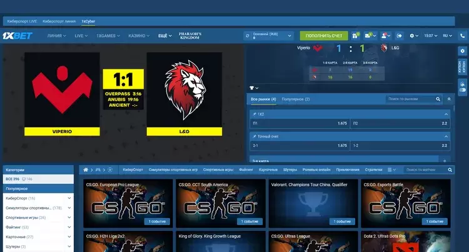Toggle the one-click bet switch
Viewport: 469px width, 252px height.
click(x=462, y=89)
